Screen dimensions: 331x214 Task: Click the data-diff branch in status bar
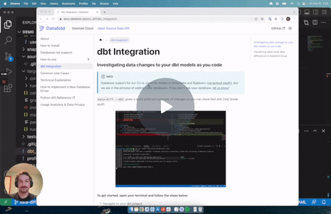click(x=25, y=202)
